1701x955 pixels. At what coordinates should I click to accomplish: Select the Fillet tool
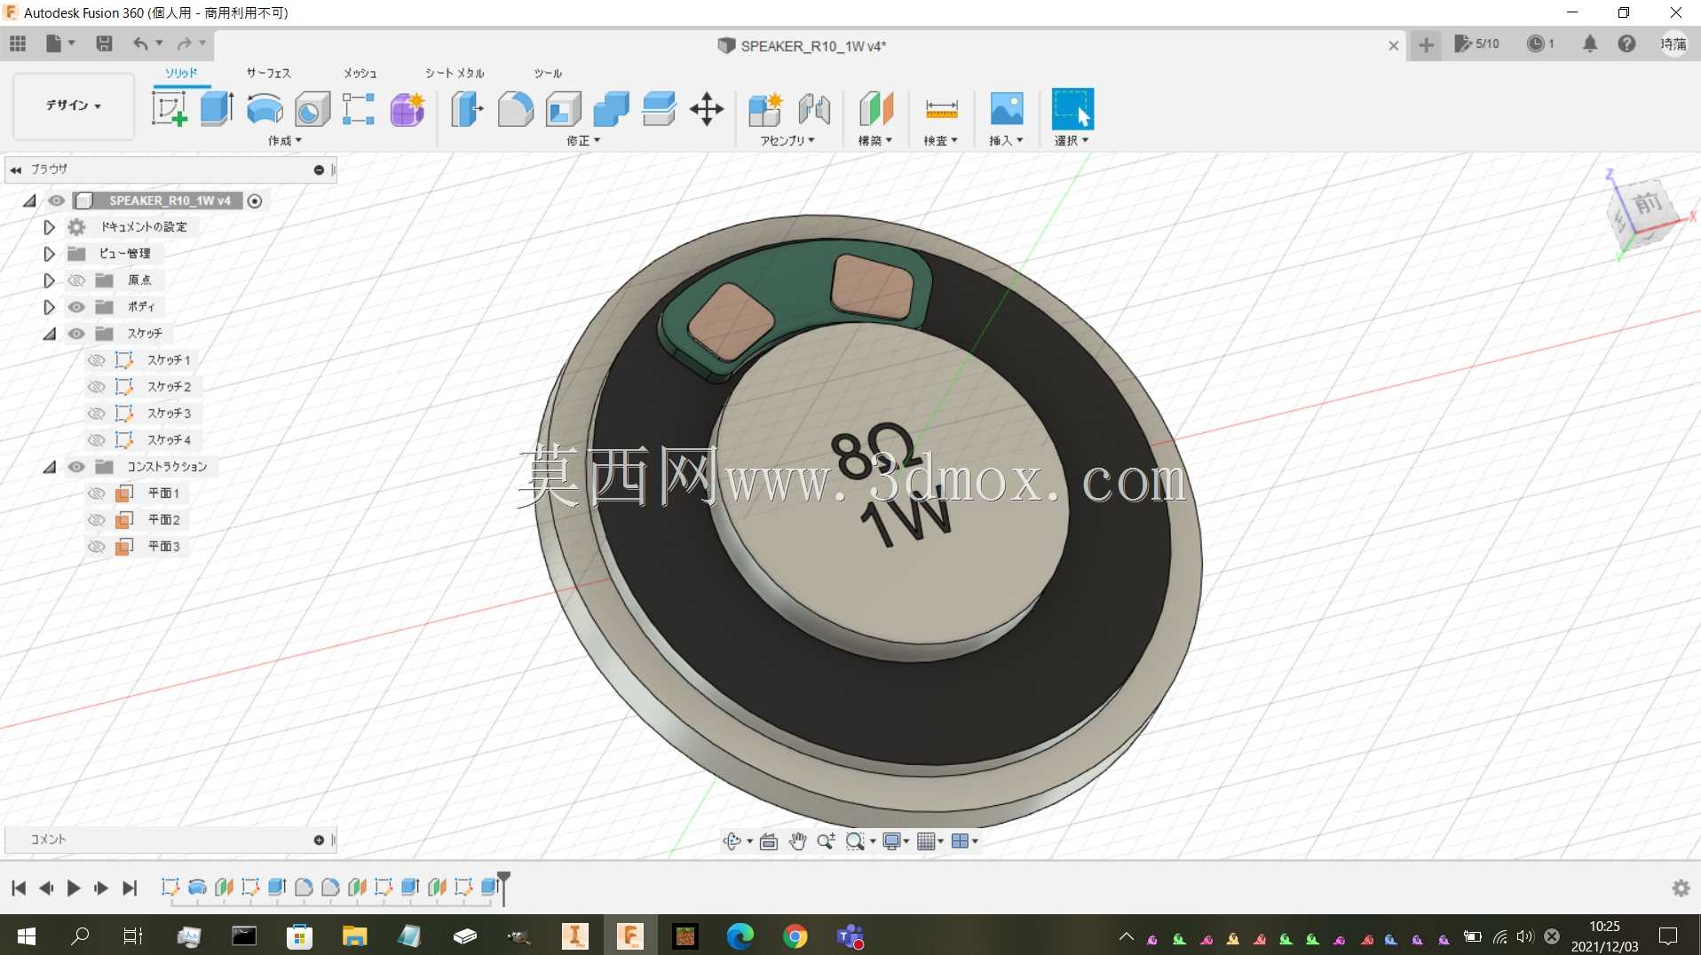pos(515,109)
